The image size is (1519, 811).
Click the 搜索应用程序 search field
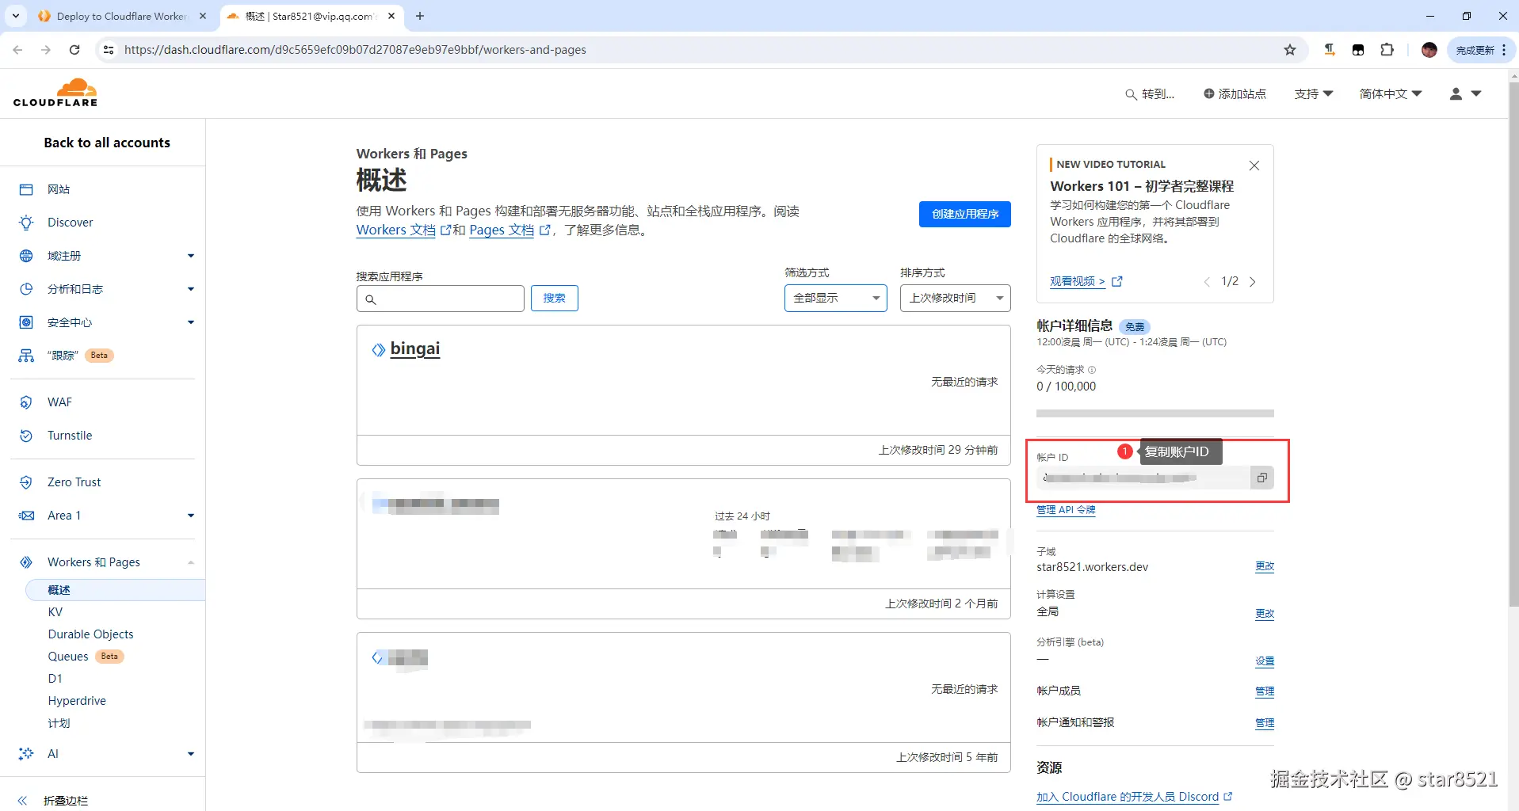point(441,299)
